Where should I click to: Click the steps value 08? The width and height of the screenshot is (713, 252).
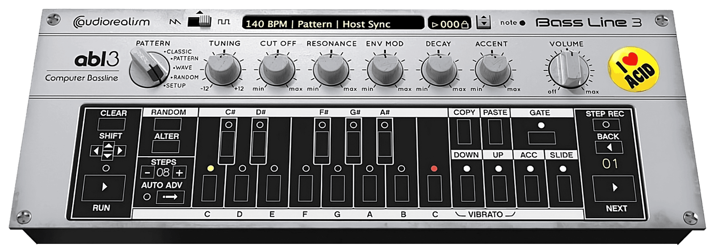[x=163, y=172]
